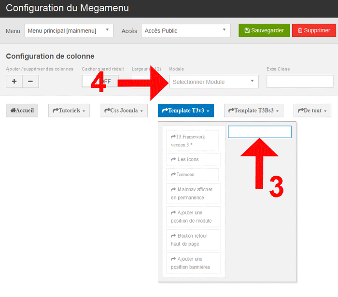Select the Template T3v3 menu item
Image resolution: width=338 pixels, height=297 pixels.
(x=185, y=111)
